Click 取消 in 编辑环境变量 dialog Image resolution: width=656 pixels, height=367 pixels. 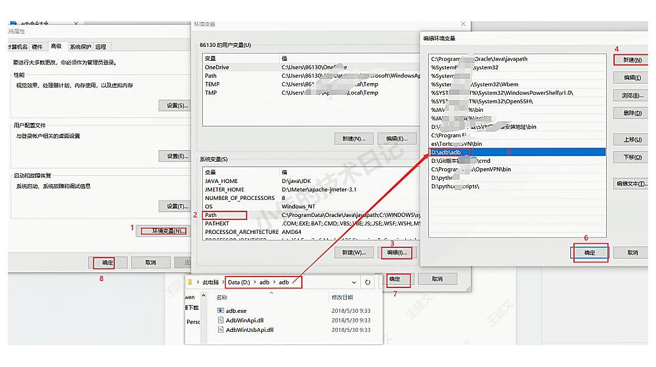click(x=632, y=252)
